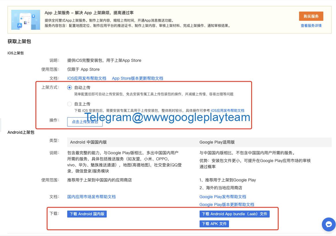Open the 国内应用市场发布帮助文档 link

(91, 197)
